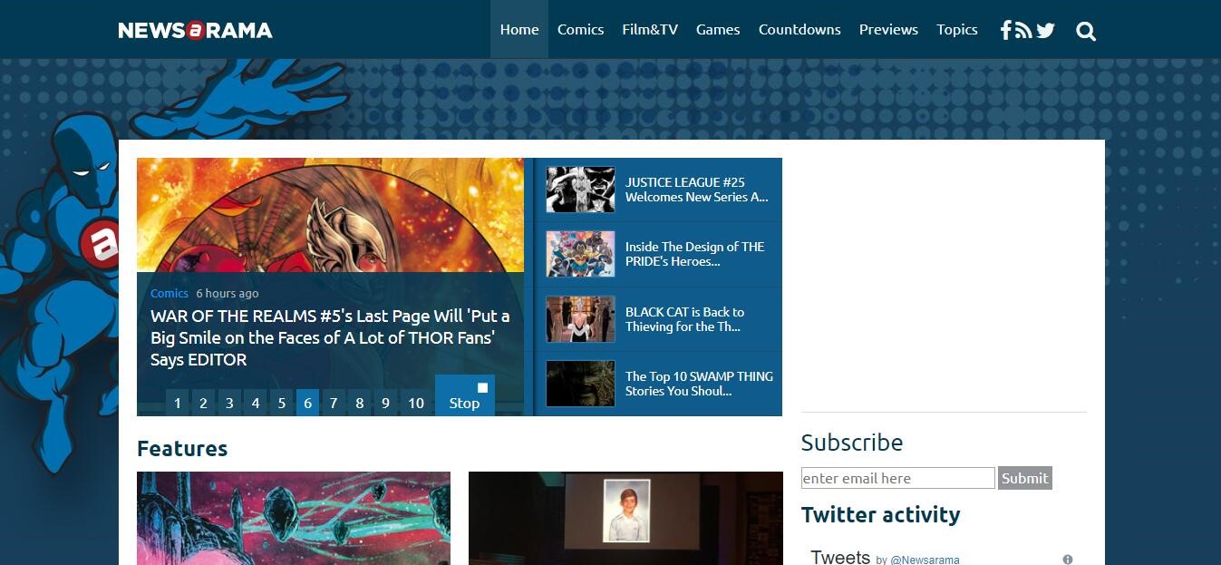This screenshot has width=1221, height=565.
Task: Click THE PRIDE heroes article thumbnail
Action: pyautogui.click(x=580, y=254)
